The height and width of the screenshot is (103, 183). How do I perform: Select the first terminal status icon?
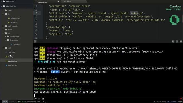coord(39,98)
